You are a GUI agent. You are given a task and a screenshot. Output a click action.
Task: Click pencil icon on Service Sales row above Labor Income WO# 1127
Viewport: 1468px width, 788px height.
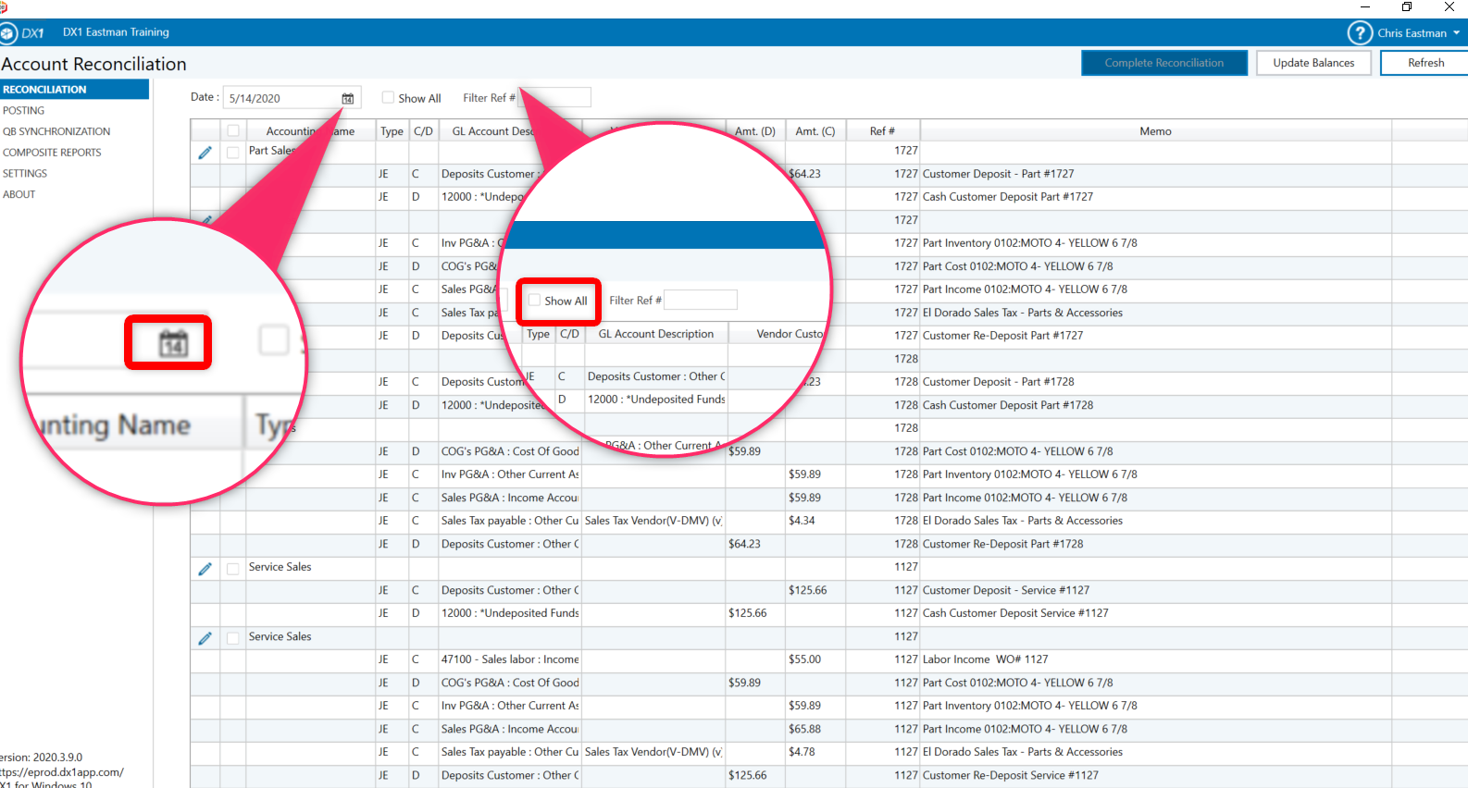pos(205,638)
